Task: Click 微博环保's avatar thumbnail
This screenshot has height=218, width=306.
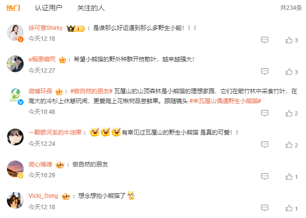Action: [x=15, y=96]
